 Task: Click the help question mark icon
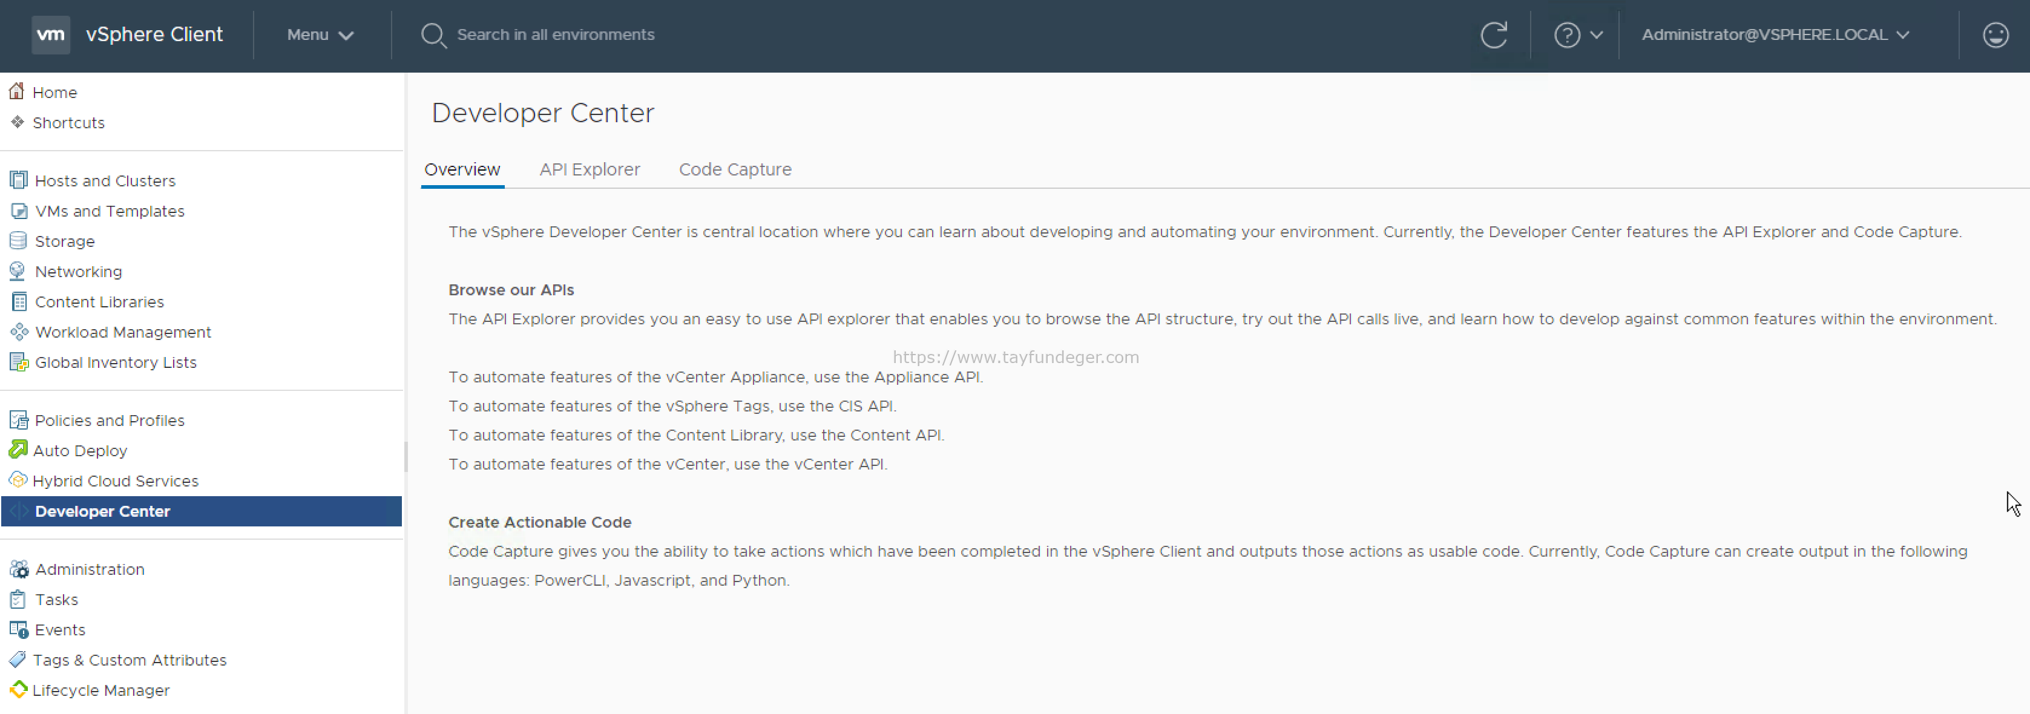pos(1566,34)
